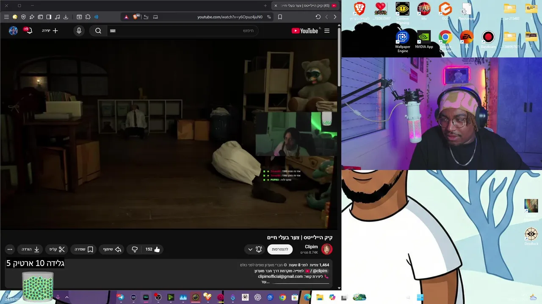Open the YouTube guide hamburger menu
542x304 pixels.
[327, 30]
